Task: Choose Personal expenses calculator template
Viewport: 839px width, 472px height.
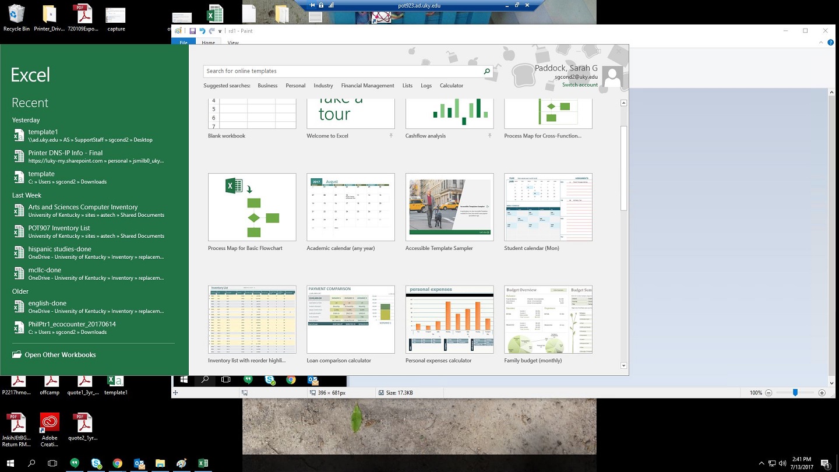Action: (449, 319)
